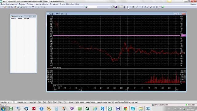This screenshot has width=197, height=111.
Task: Switch to the Swap tab
Action: point(31,102)
